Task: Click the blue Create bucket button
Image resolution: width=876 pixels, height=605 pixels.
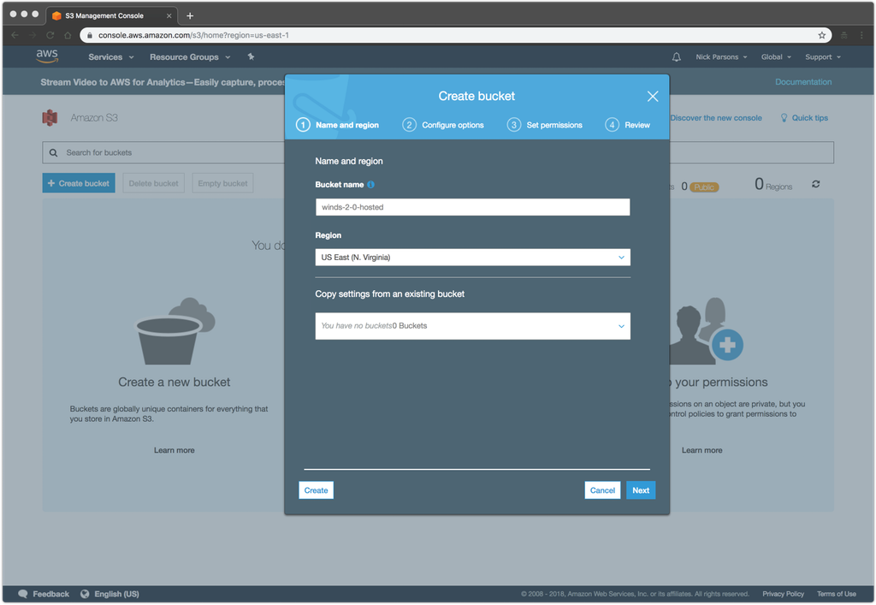Action: 79,183
